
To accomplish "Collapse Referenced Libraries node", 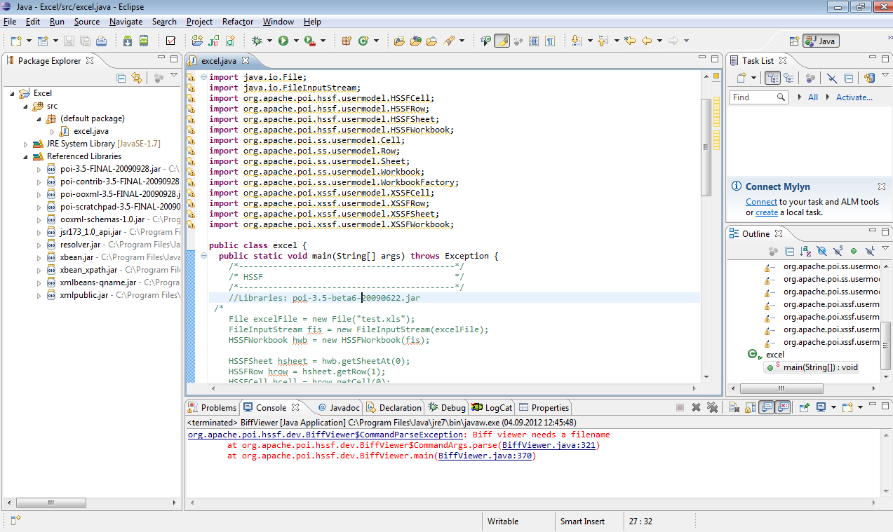I will [26, 156].
